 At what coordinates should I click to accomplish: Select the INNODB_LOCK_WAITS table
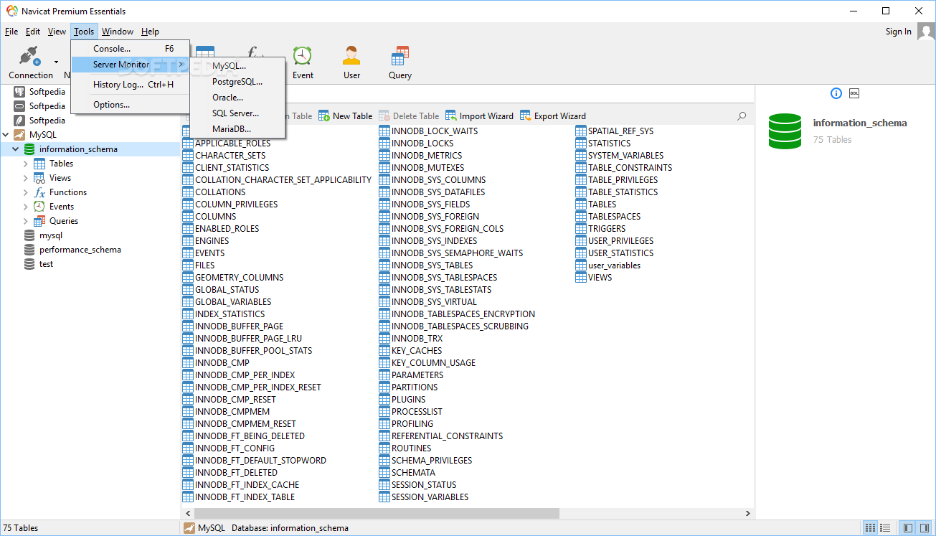[434, 131]
